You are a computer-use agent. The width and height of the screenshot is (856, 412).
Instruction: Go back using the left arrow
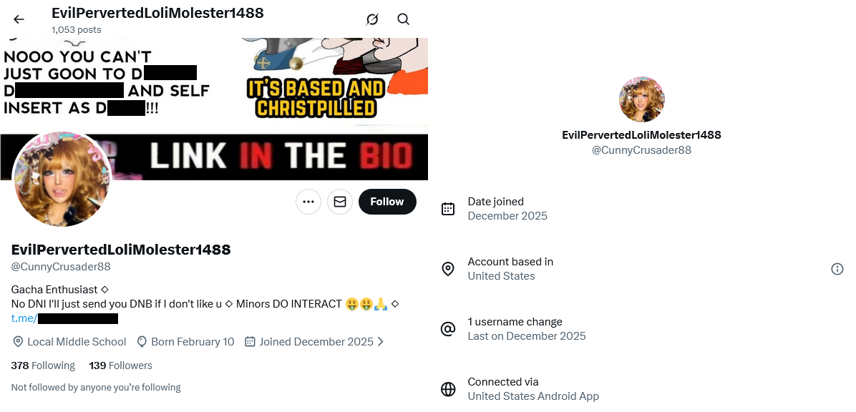pos(19,19)
